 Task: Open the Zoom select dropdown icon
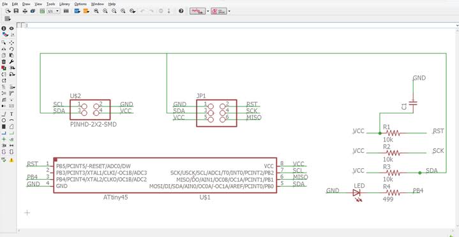tap(133, 11)
